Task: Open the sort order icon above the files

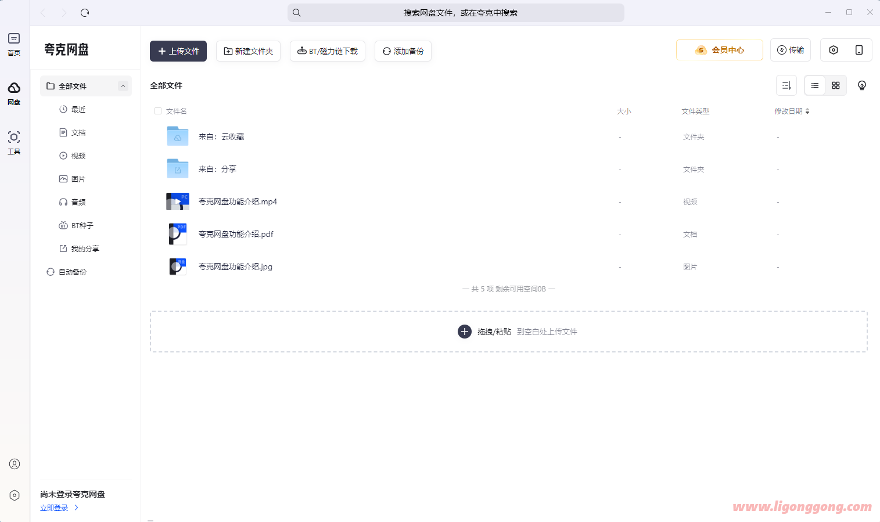Action: pyautogui.click(x=786, y=85)
